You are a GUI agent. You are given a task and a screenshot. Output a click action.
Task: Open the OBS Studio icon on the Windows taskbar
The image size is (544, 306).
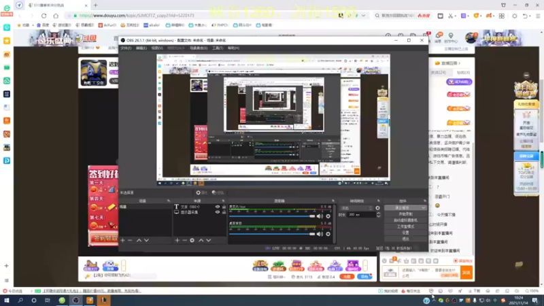tap(75, 301)
